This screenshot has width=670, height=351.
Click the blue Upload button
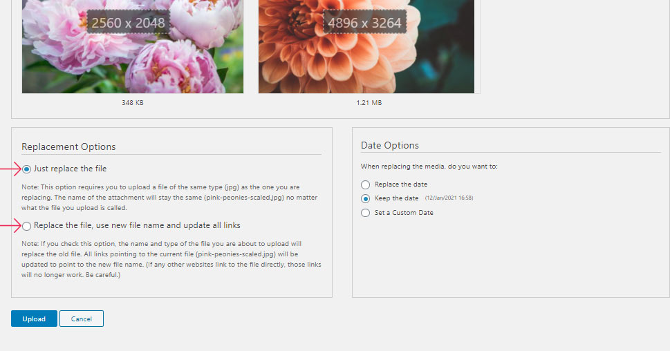pyautogui.click(x=34, y=319)
